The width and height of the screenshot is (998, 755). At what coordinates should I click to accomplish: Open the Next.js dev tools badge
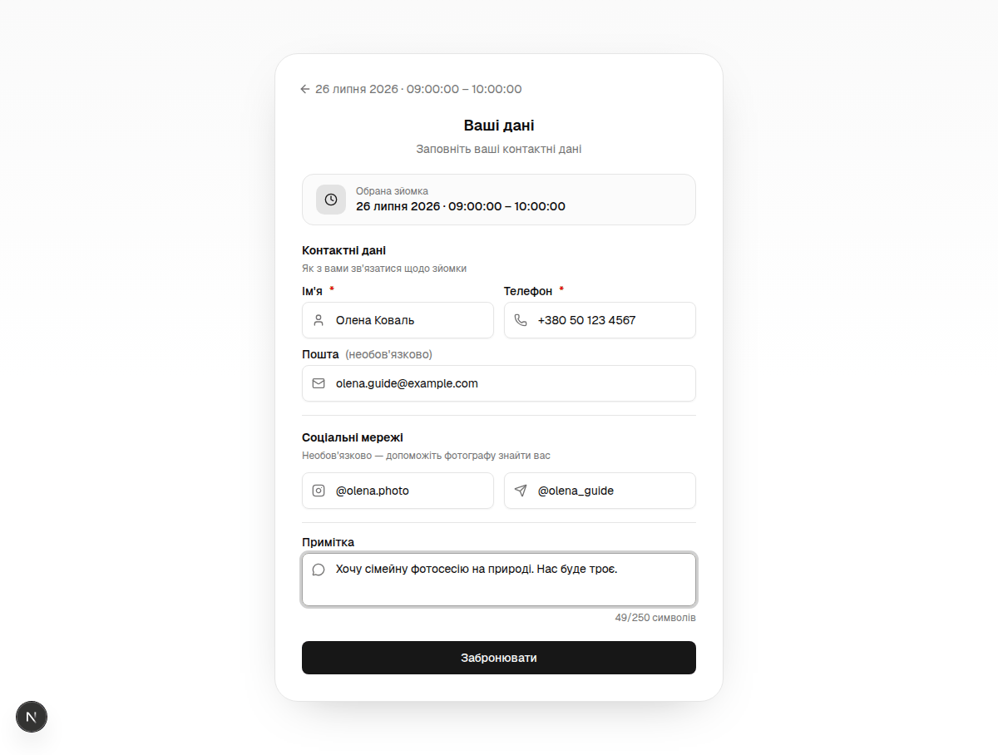click(32, 716)
